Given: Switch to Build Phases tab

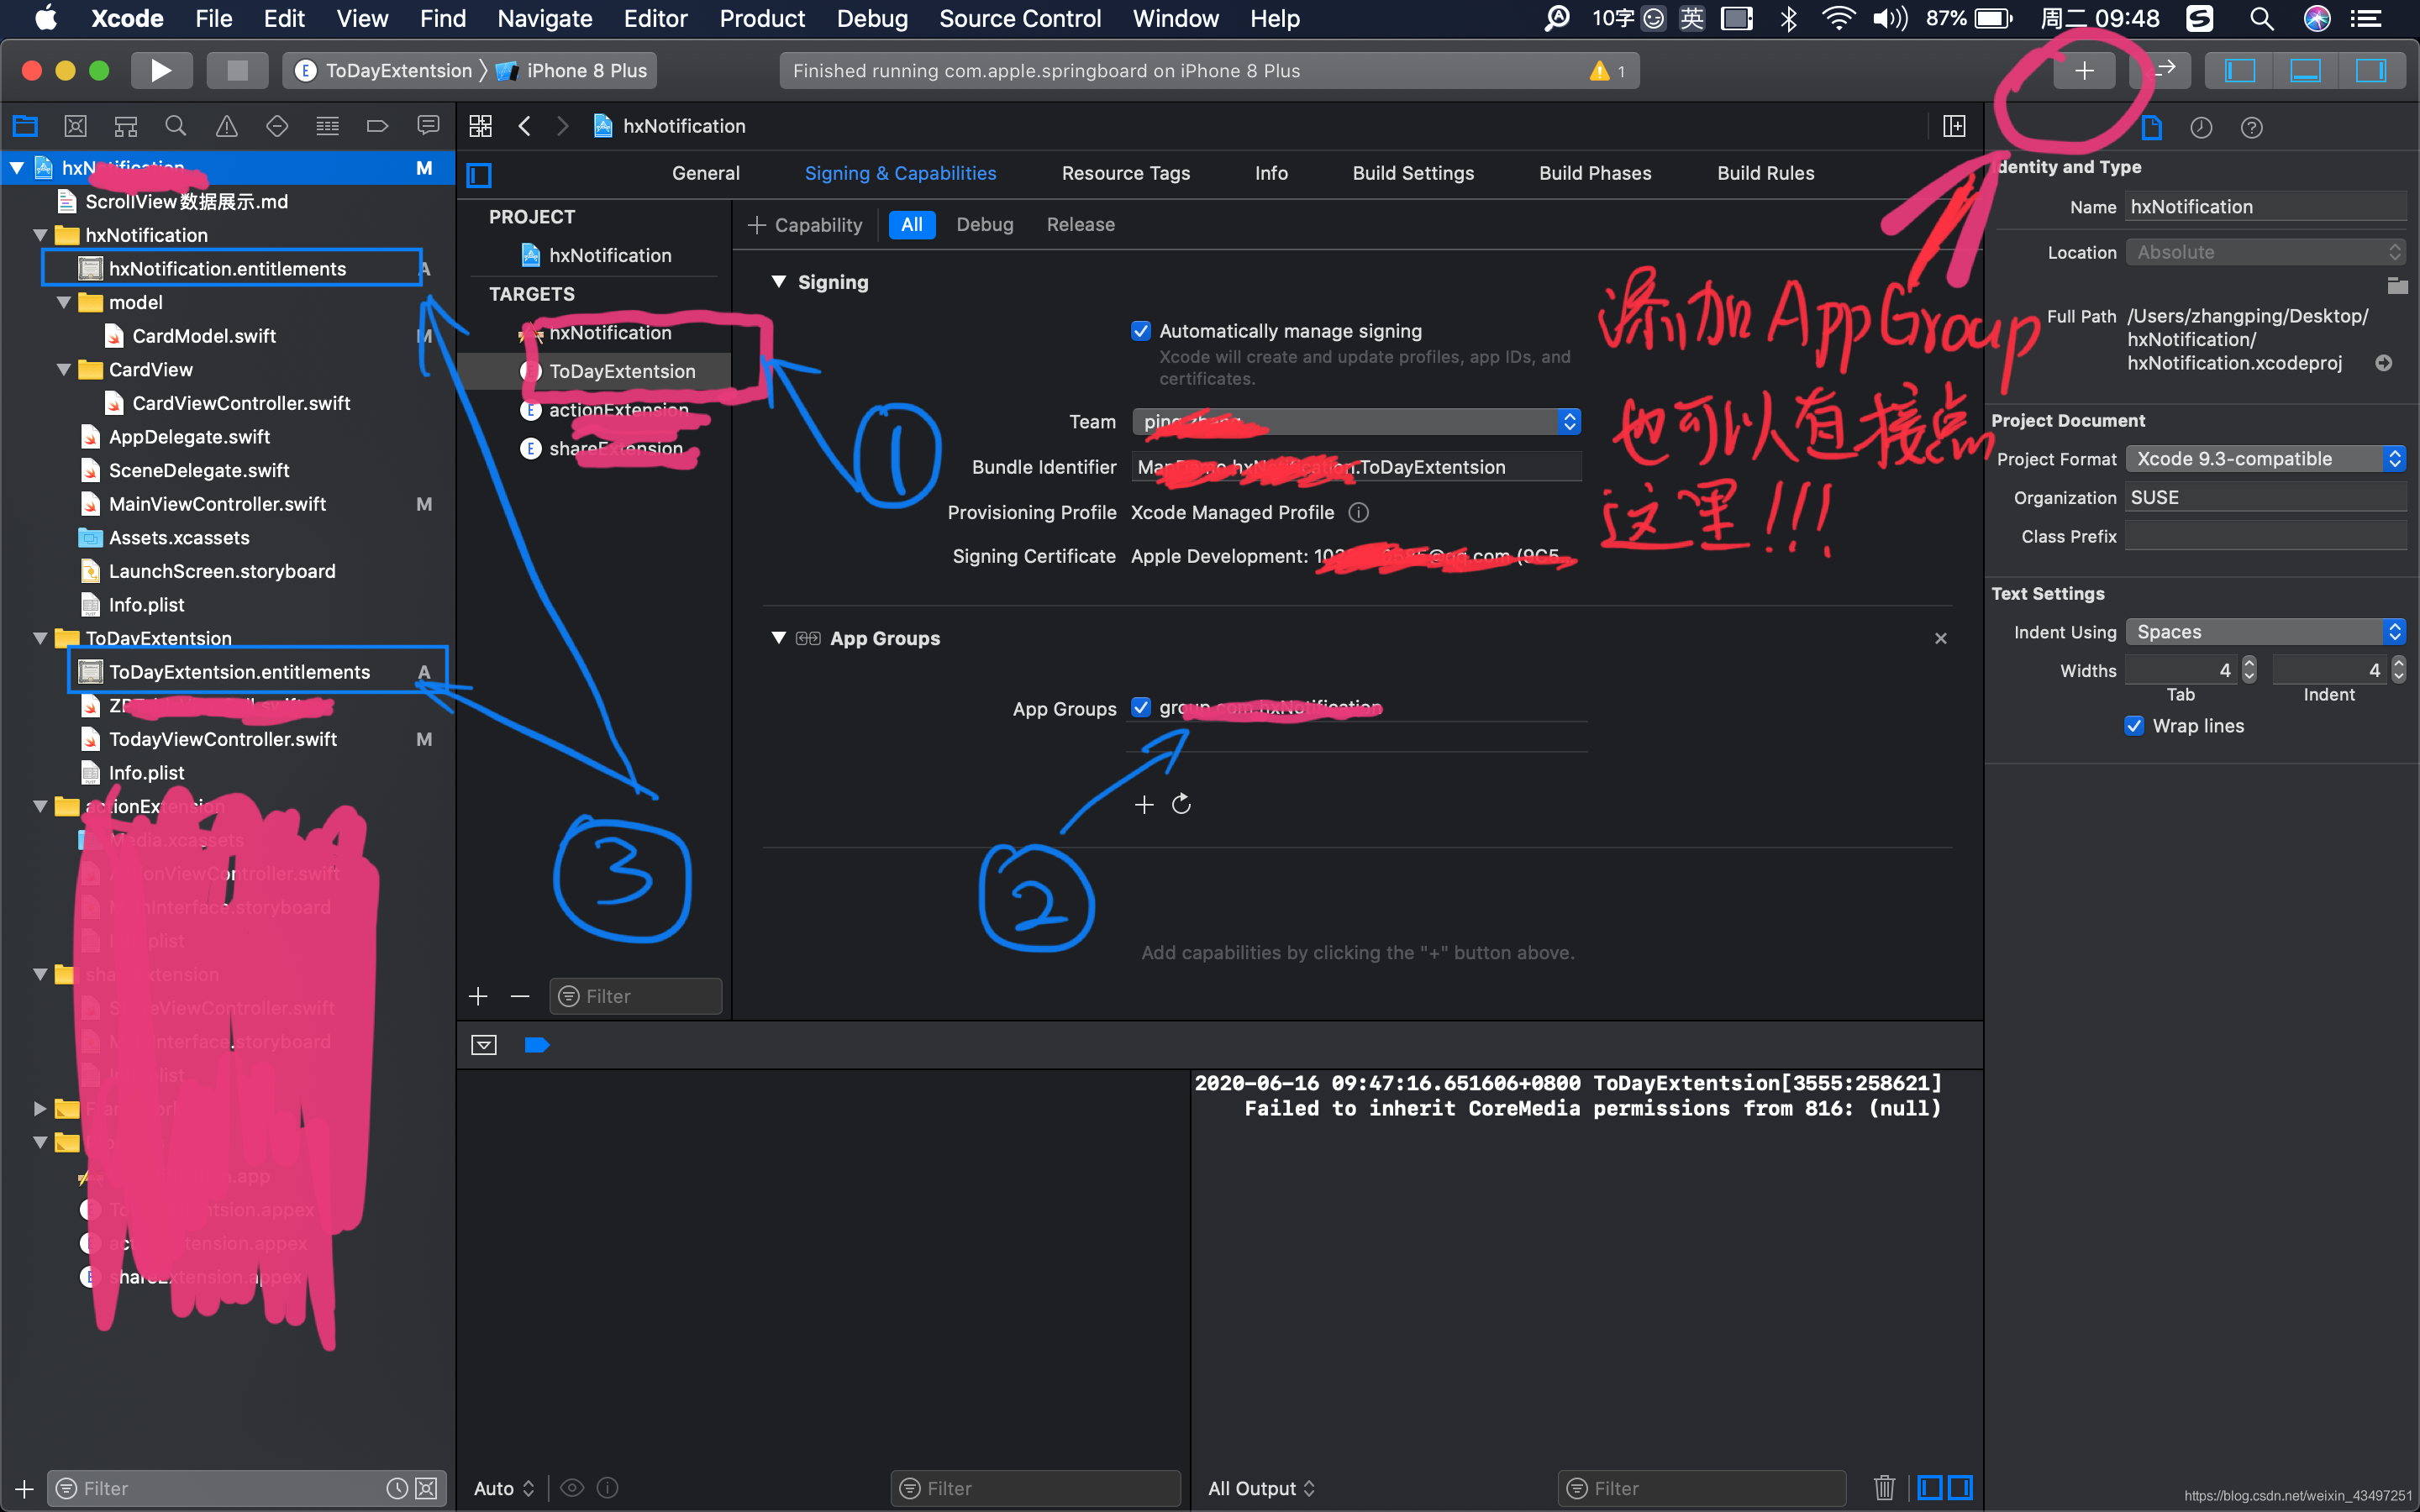Looking at the screenshot, I should [x=1595, y=173].
